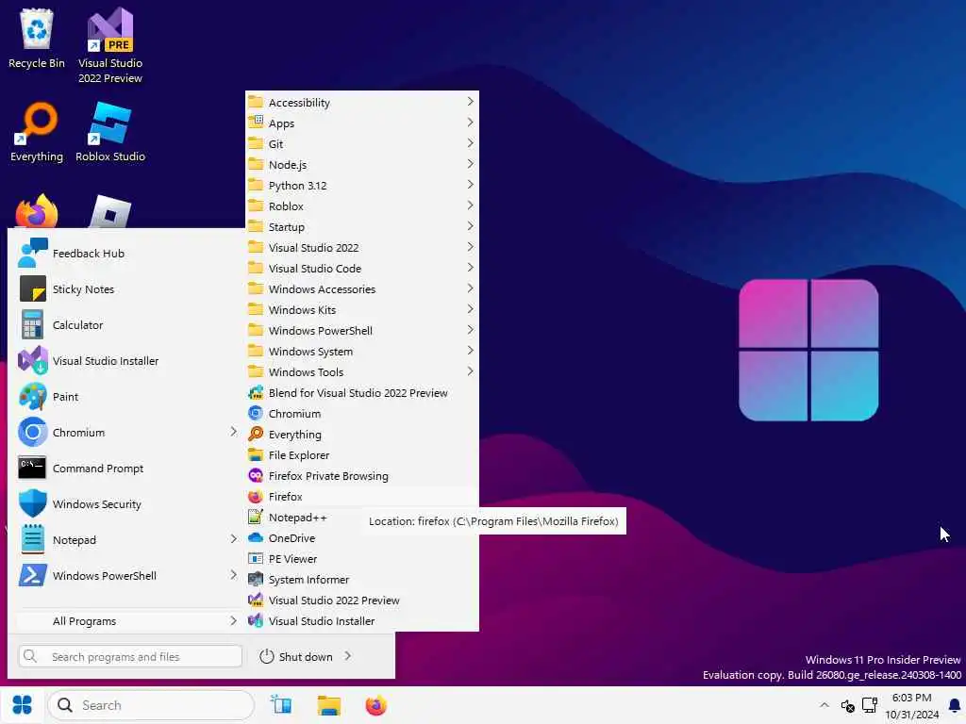
Task: Open notification bell in tray
Action: pyautogui.click(x=955, y=705)
